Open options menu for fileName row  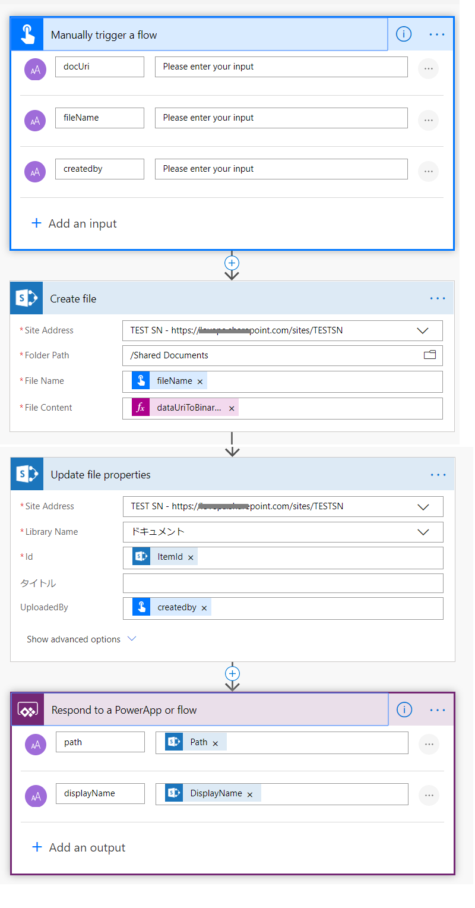[428, 121]
